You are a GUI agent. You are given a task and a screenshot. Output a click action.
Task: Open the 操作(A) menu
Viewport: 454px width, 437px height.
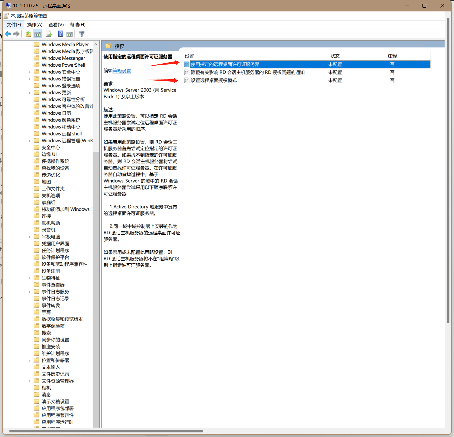35,25
